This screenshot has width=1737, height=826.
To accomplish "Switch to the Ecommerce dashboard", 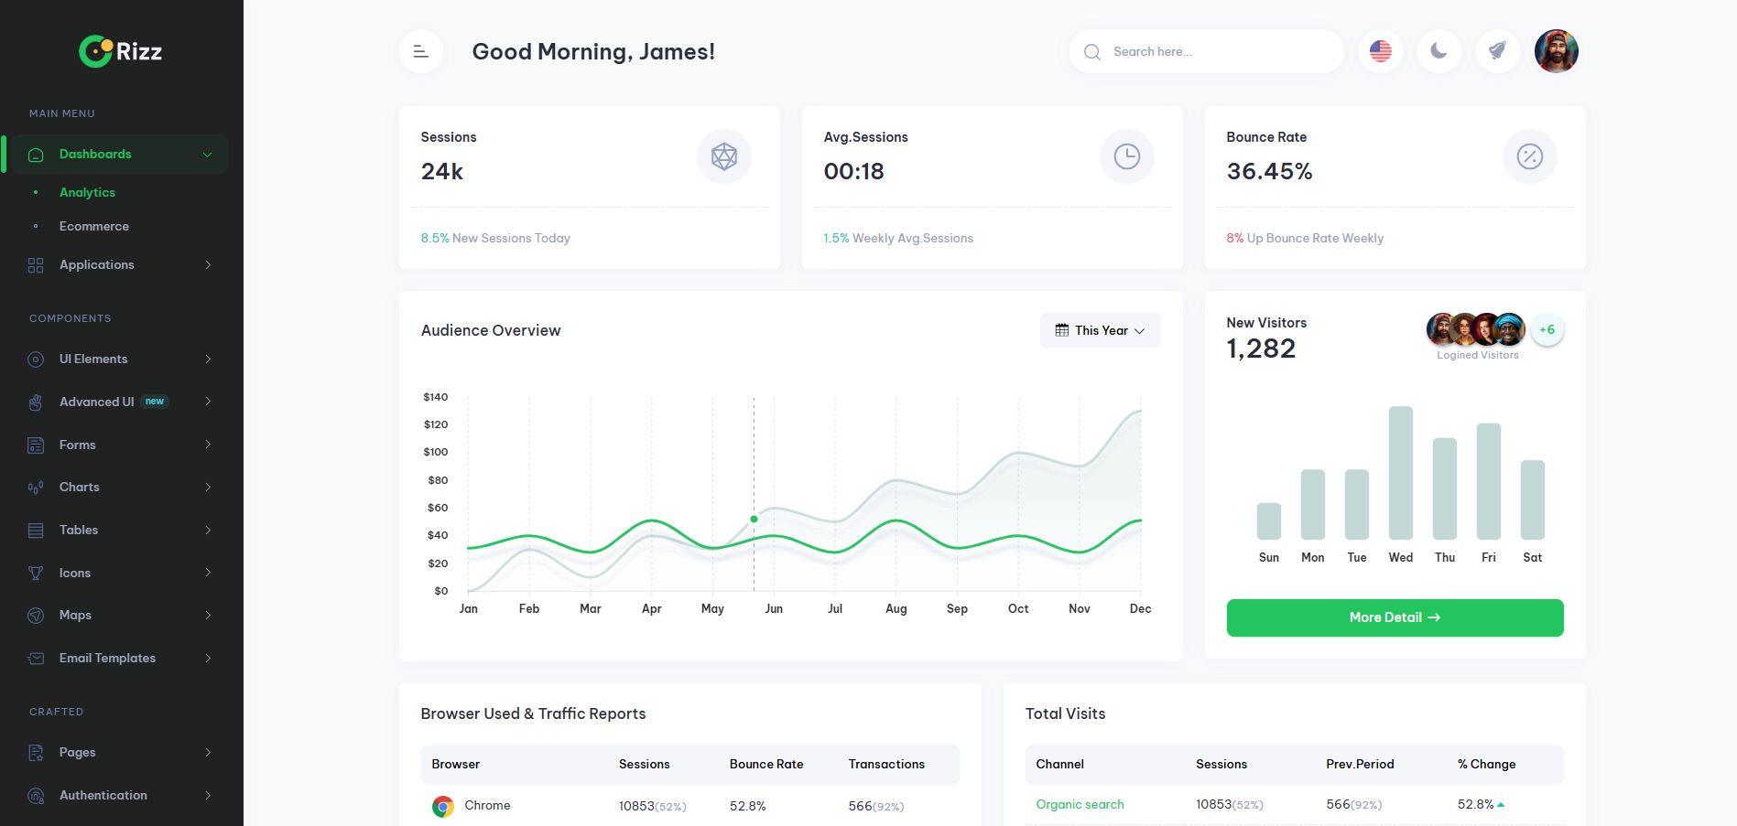I will pos(93,226).
